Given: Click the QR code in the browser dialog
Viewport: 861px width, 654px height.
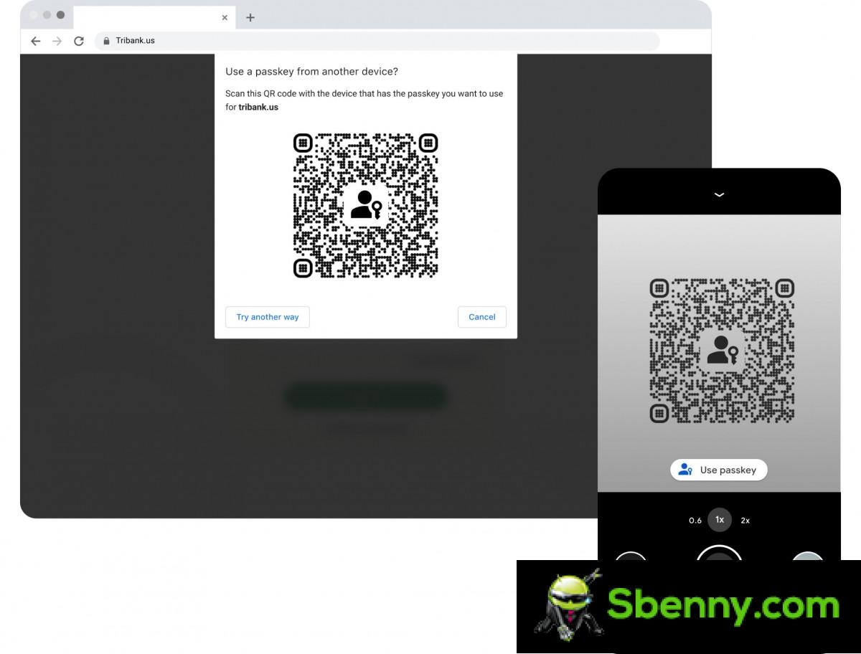Looking at the screenshot, I should [x=366, y=205].
